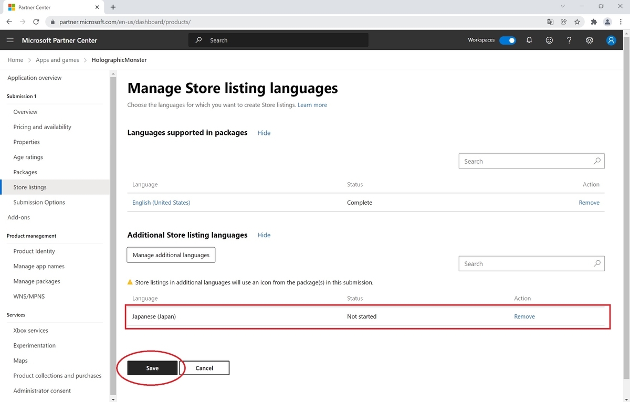Hide Languages supported in packages section

pyautogui.click(x=264, y=133)
